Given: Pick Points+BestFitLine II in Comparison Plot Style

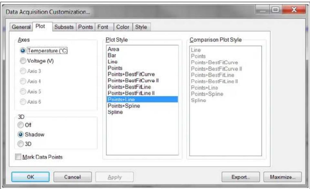Looking at the screenshot, I should [x=226, y=81].
